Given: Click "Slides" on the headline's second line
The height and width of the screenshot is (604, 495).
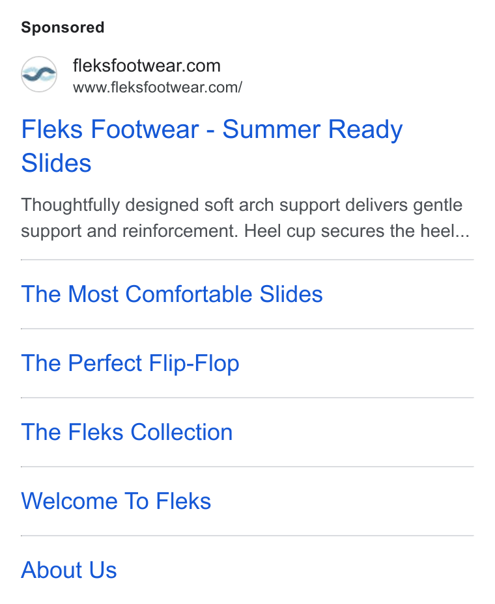Looking at the screenshot, I should (x=56, y=163).
